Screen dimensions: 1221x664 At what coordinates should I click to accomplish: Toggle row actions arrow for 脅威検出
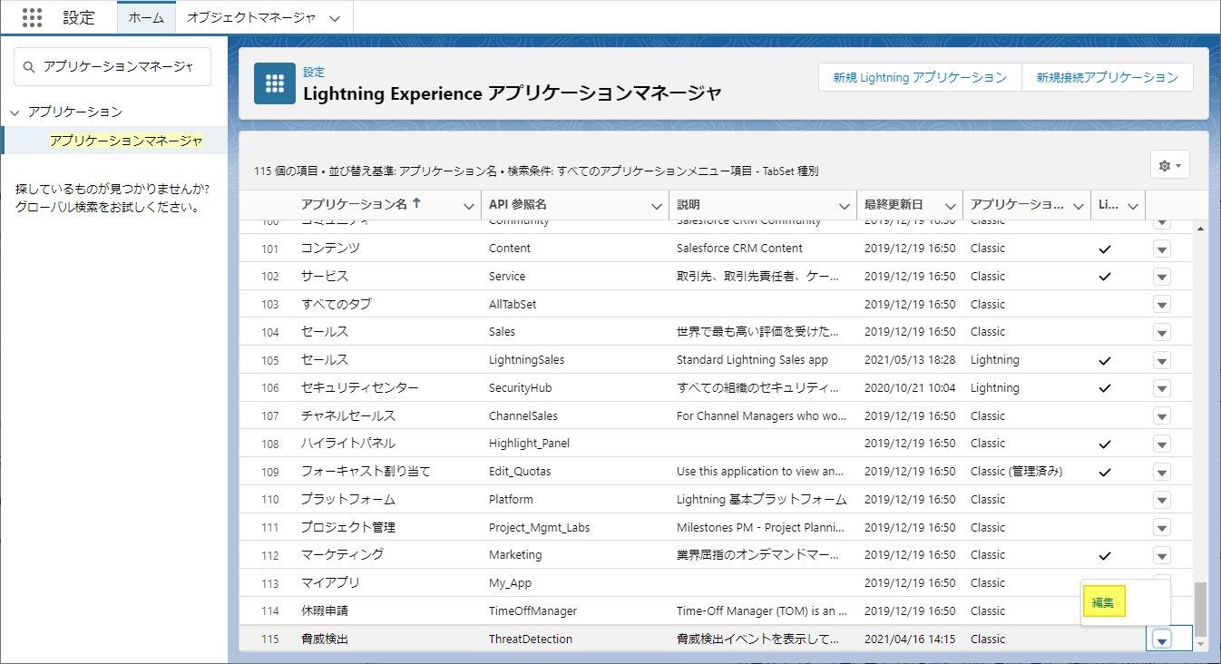[x=1162, y=640]
